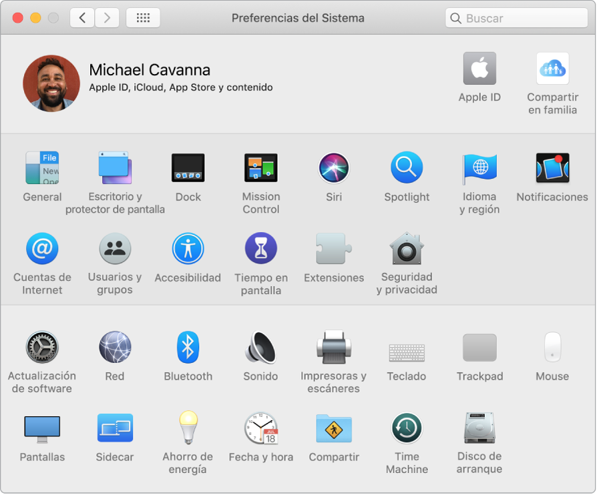
Task: Open the Spotlight preferences
Action: (x=407, y=168)
